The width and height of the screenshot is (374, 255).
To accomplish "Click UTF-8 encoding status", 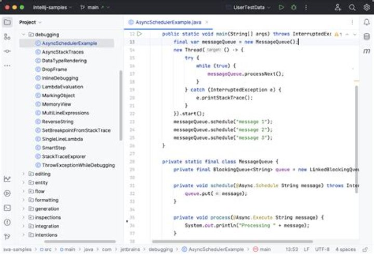I will coord(322,249).
